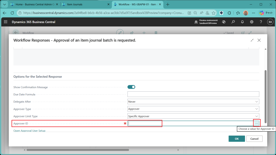Switch to the Item Journals browser tab

tap(85, 4)
